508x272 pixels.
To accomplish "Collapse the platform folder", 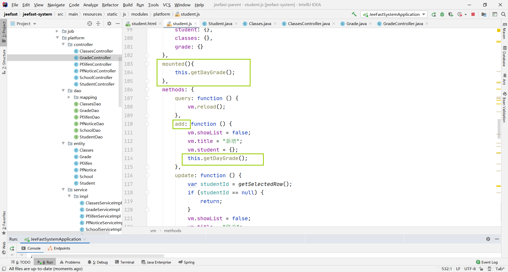I will pyautogui.click(x=57, y=38).
